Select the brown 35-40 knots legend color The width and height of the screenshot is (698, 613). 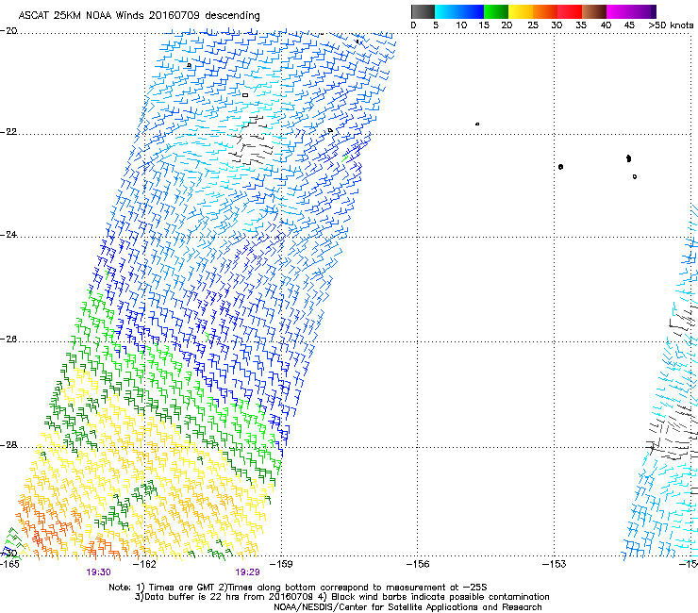594,11
